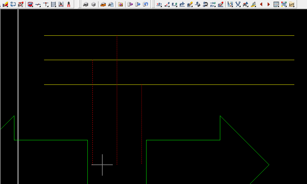Viewport: 307px width, 184px height.
Task: Open the folder with purple arrow icon
Action: [x=120, y=4]
